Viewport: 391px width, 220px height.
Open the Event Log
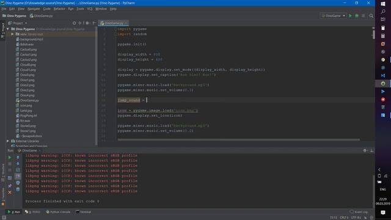[359, 212]
